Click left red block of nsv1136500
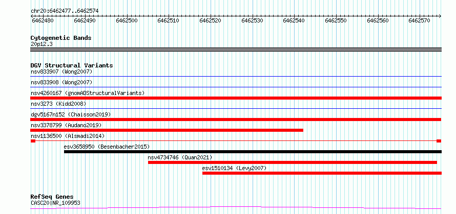Viewport: 456px width, 214px height. click(33, 141)
